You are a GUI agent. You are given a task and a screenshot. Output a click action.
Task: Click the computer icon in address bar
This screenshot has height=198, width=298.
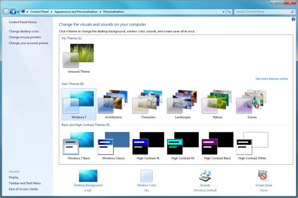click(x=23, y=12)
